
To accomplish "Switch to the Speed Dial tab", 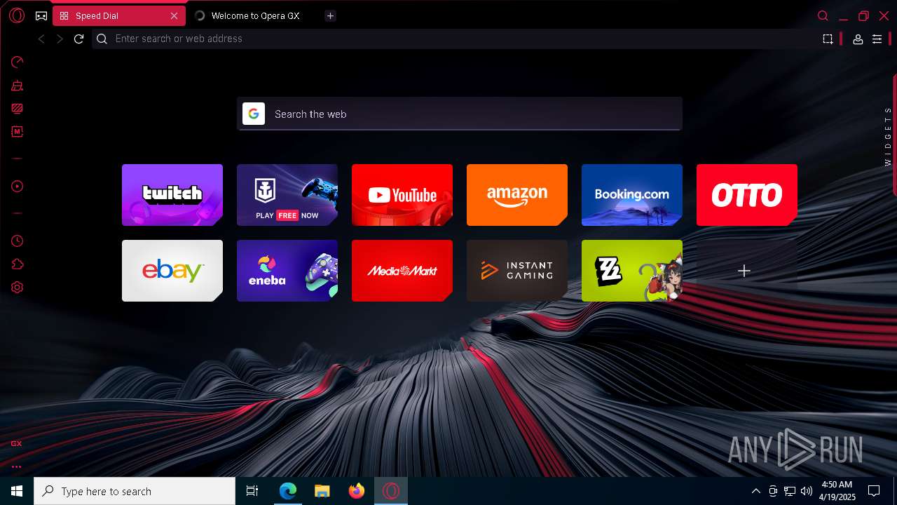I will point(119,15).
